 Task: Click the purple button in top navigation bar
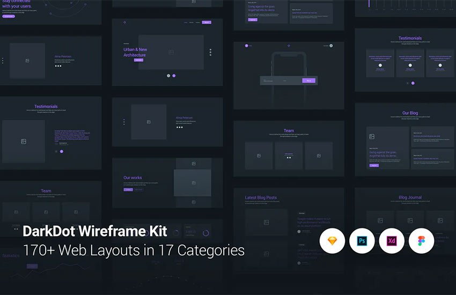[207, 23]
